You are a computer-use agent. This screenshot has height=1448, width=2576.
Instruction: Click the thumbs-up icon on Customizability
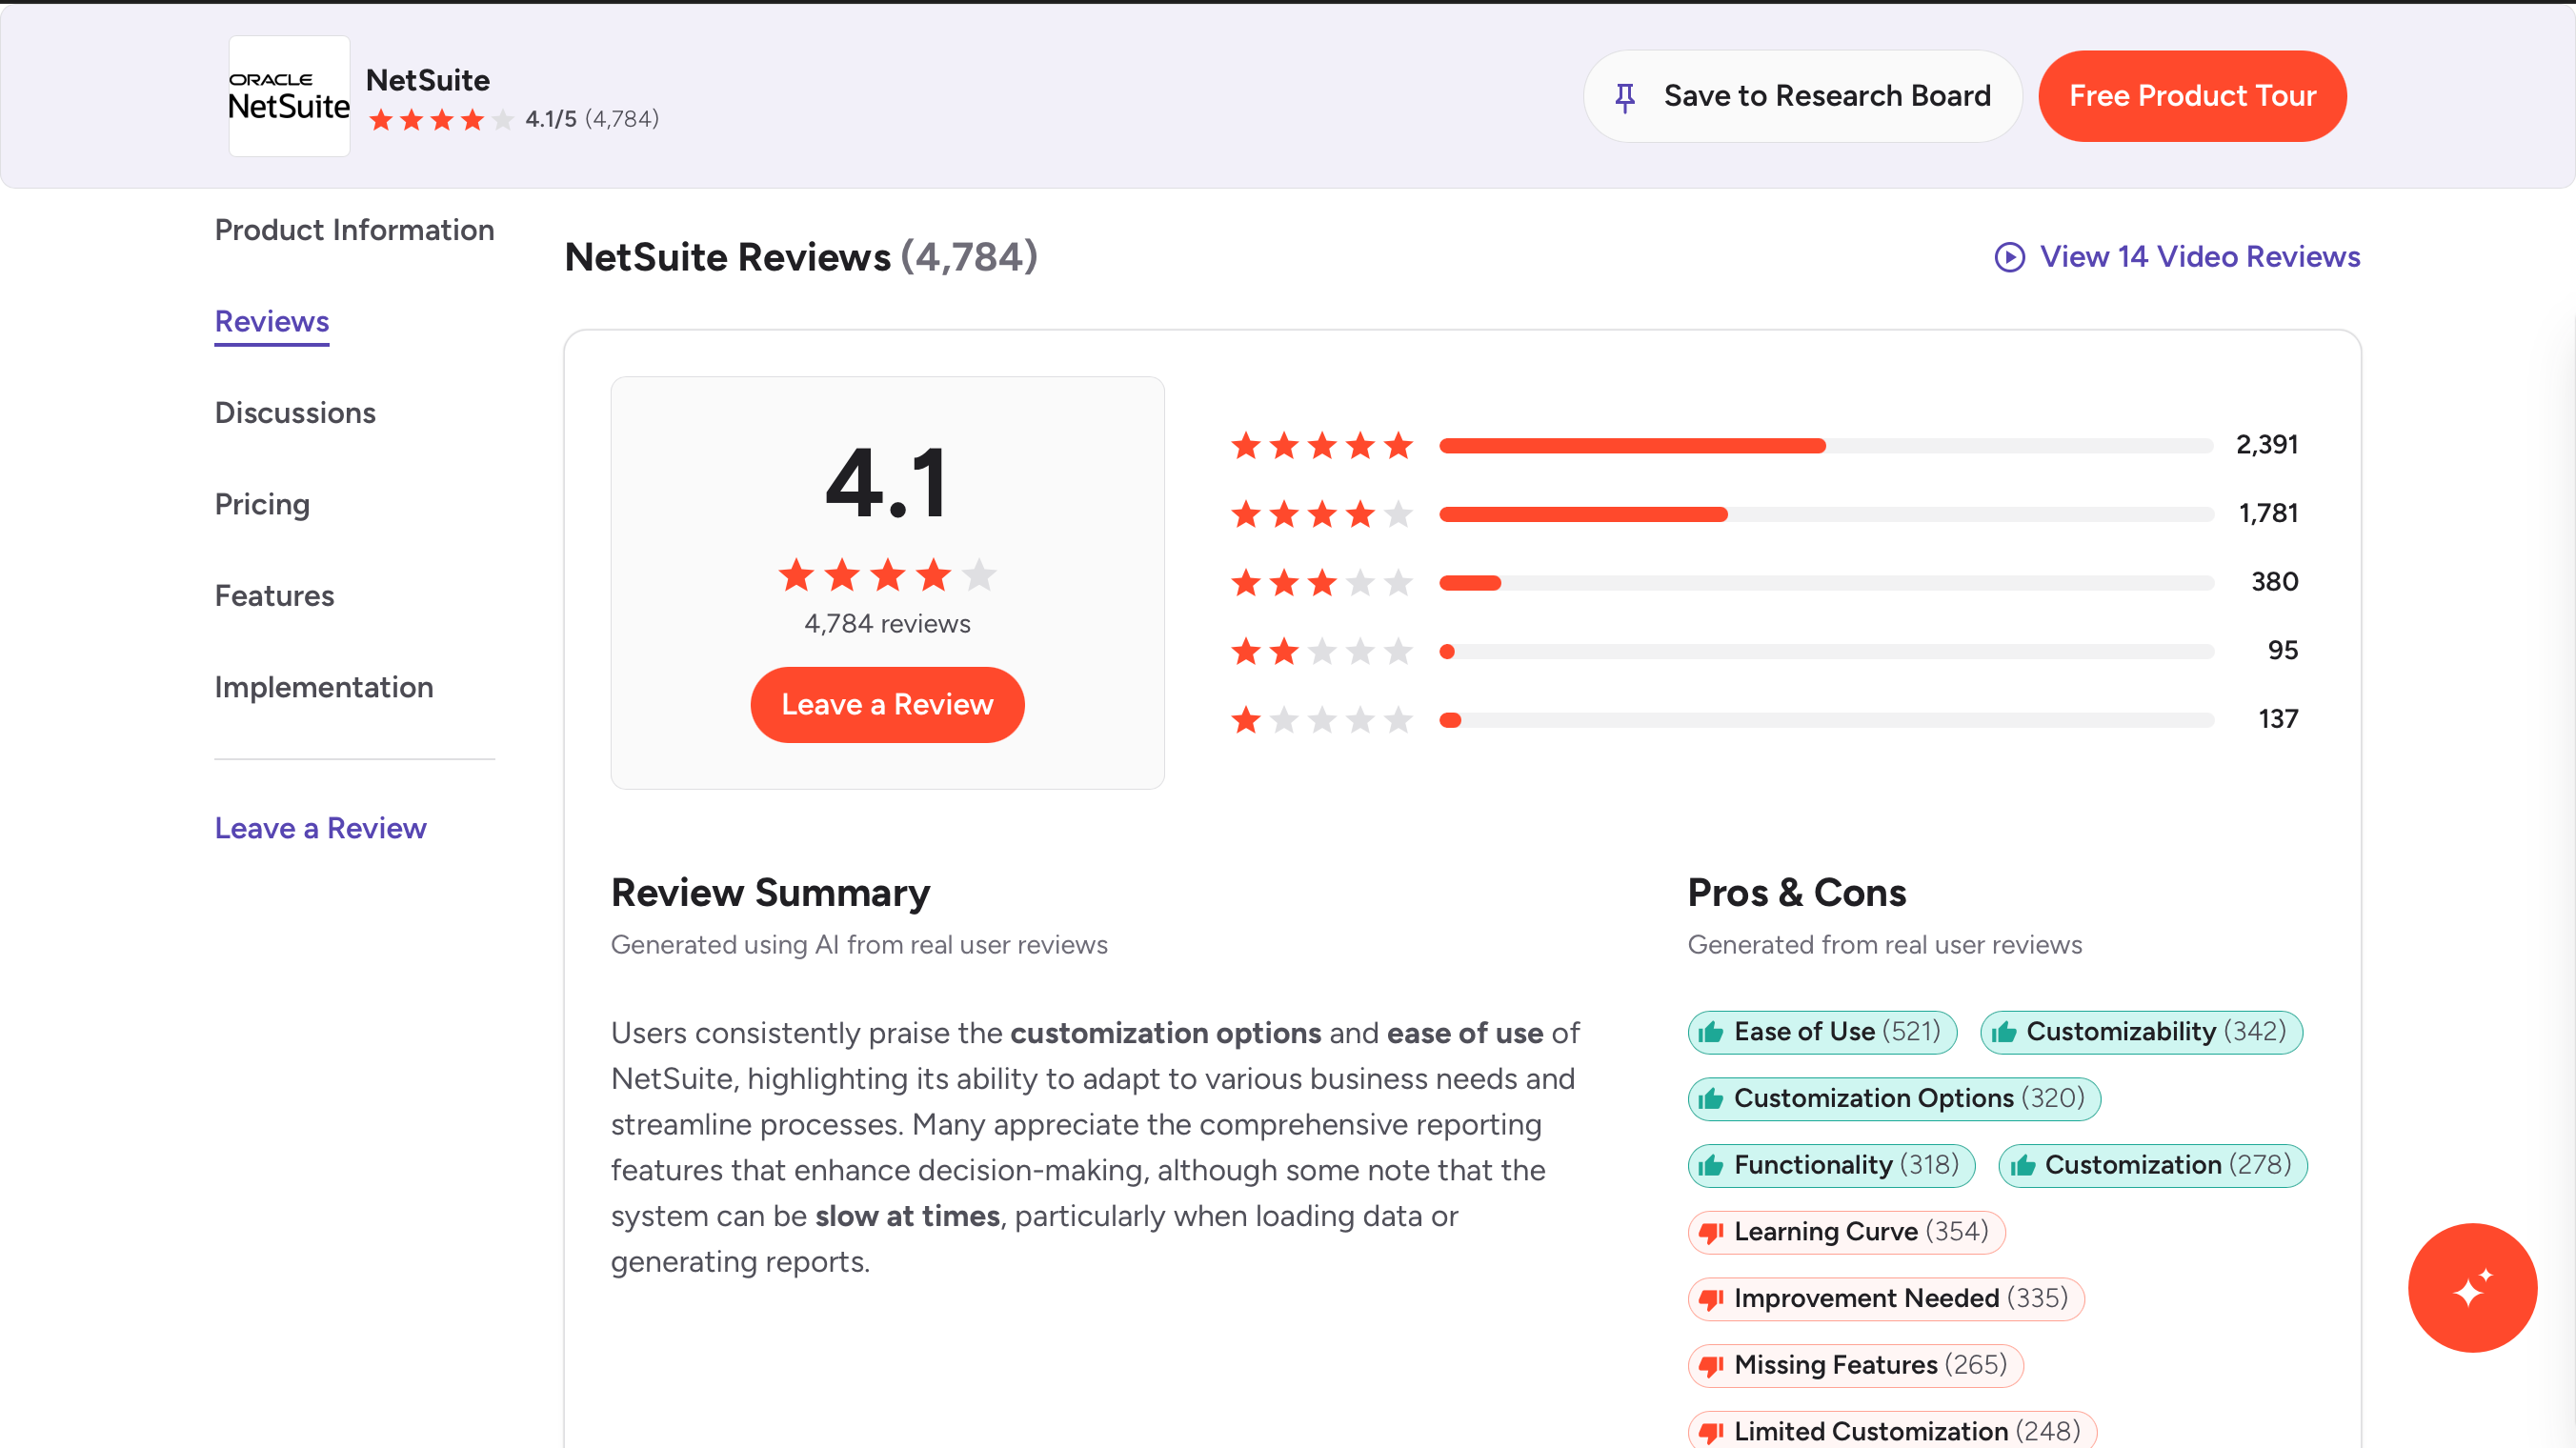[x=2003, y=1032]
